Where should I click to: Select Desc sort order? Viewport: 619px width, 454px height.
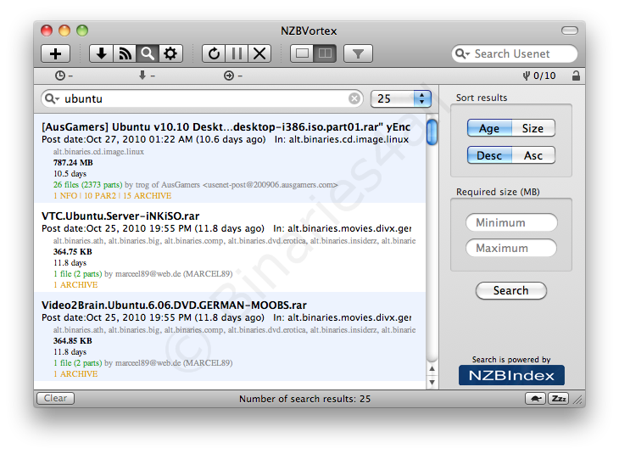coord(489,155)
